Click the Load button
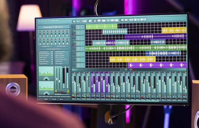Viewport: 199px width, 128px height. click(x=54, y=99)
